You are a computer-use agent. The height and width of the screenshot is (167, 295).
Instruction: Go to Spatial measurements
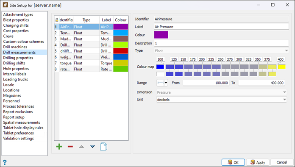coord(22,122)
